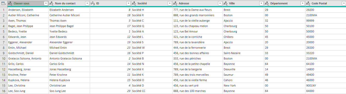Click the ABC type icon of Société column
Image resolution: width=346 pixels, height=94 pixels.
[x=134, y=4]
